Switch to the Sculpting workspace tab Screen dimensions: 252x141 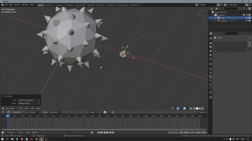click(59, 5)
